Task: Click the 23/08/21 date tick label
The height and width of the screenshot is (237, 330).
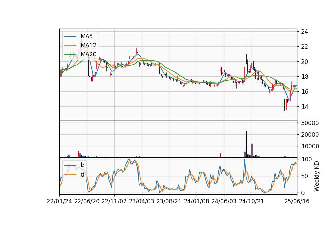Action: coord(169,201)
